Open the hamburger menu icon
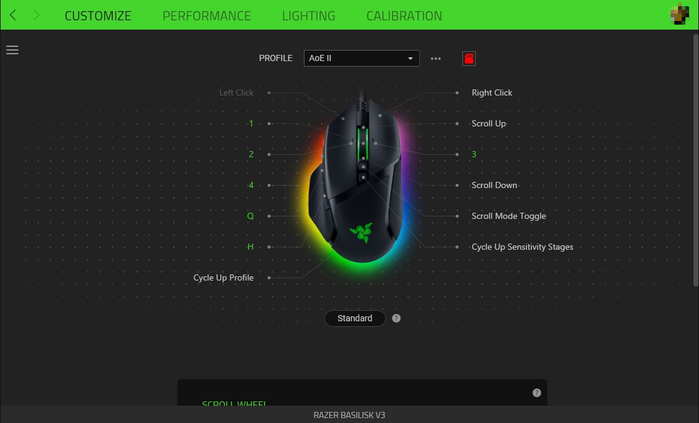Image resolution: width=699 pixels, height=423 pixels. [12, 50]
